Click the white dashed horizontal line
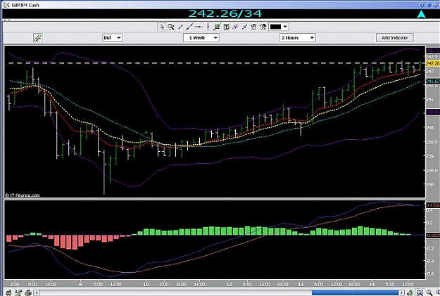This screenshot has width=440, height=296. pos(216,63)
